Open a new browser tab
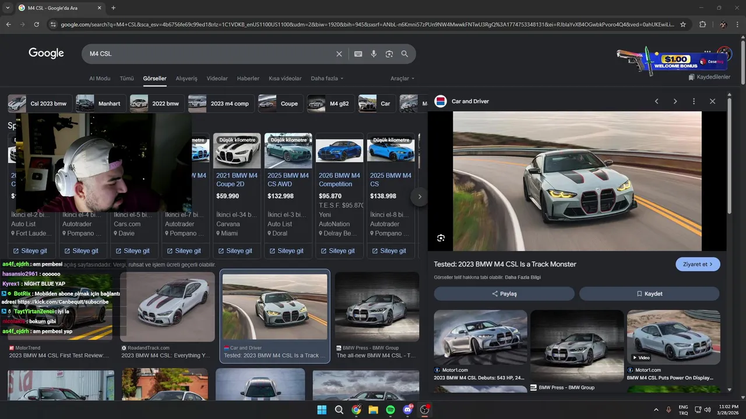The width and height of the screenshot is (746, 419). pos(113,8)
